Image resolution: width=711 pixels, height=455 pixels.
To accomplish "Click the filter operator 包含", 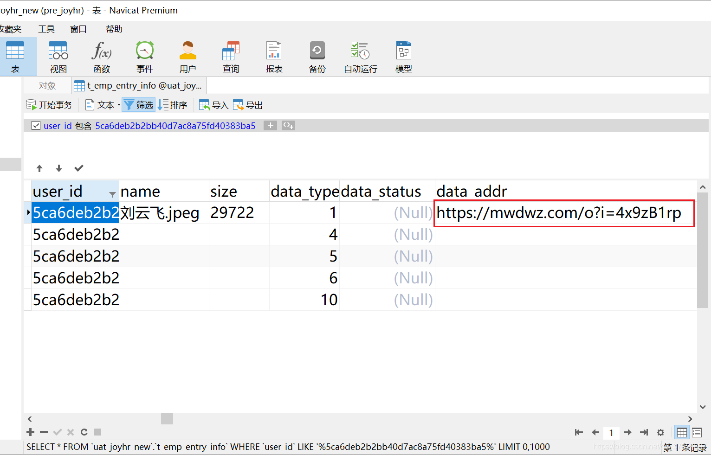I will pyautogui.click(x=84, y=126).
